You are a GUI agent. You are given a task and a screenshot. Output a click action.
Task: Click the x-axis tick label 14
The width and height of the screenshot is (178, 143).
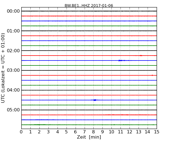coord(148,132)
